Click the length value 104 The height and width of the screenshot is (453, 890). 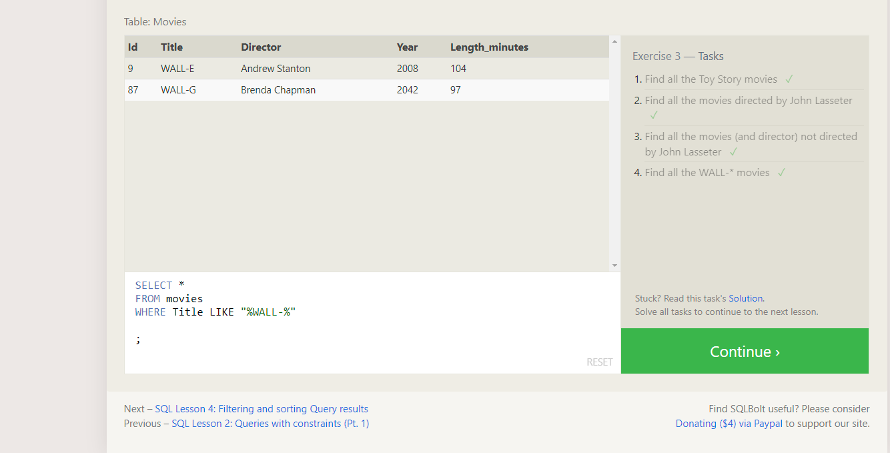(x=458, y=69)
